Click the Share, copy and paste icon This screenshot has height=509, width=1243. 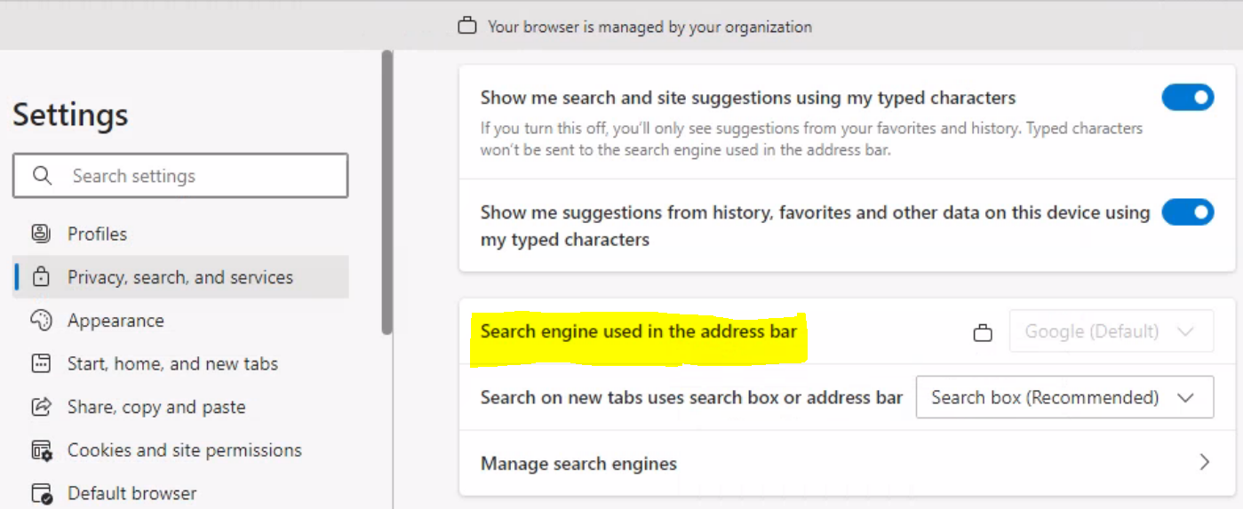pyautogui.click(x=41, y=407)
